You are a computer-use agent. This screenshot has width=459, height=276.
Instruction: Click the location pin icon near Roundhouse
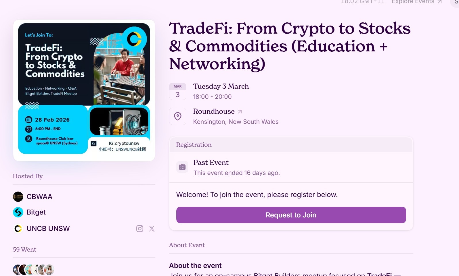tap(177, 116)
